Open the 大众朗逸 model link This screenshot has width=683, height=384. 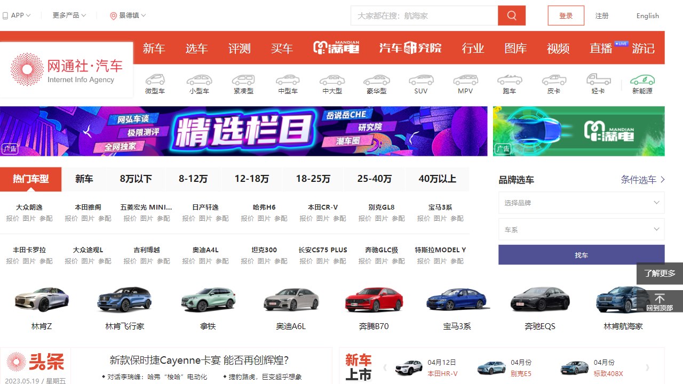29,207
